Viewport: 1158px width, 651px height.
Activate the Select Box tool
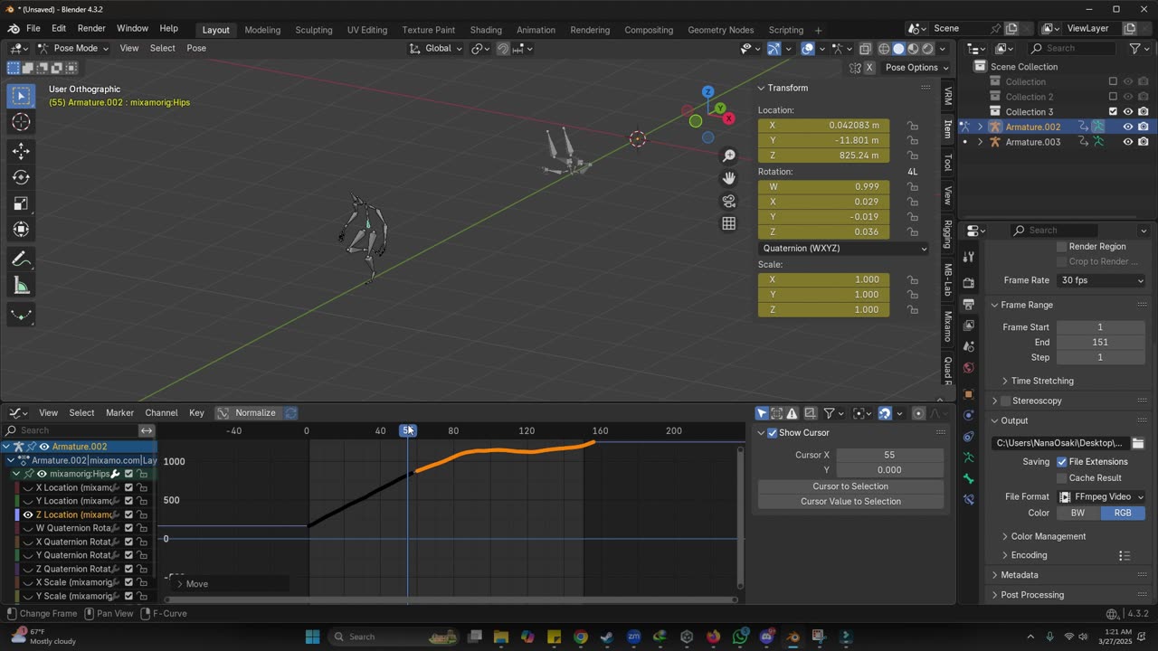point(21,96)
